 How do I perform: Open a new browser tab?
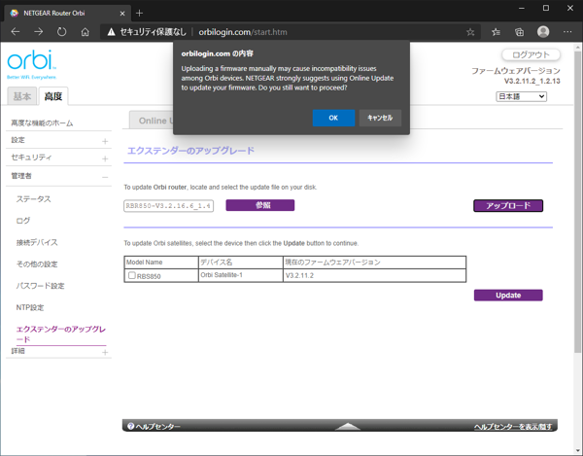pyautogui.click(x=139, y=13)
